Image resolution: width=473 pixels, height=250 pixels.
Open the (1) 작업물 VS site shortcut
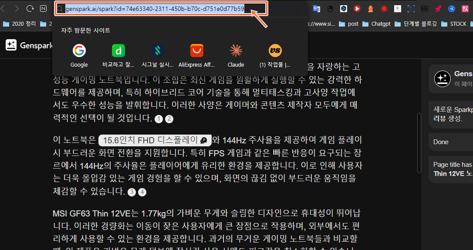click(275, 56)
